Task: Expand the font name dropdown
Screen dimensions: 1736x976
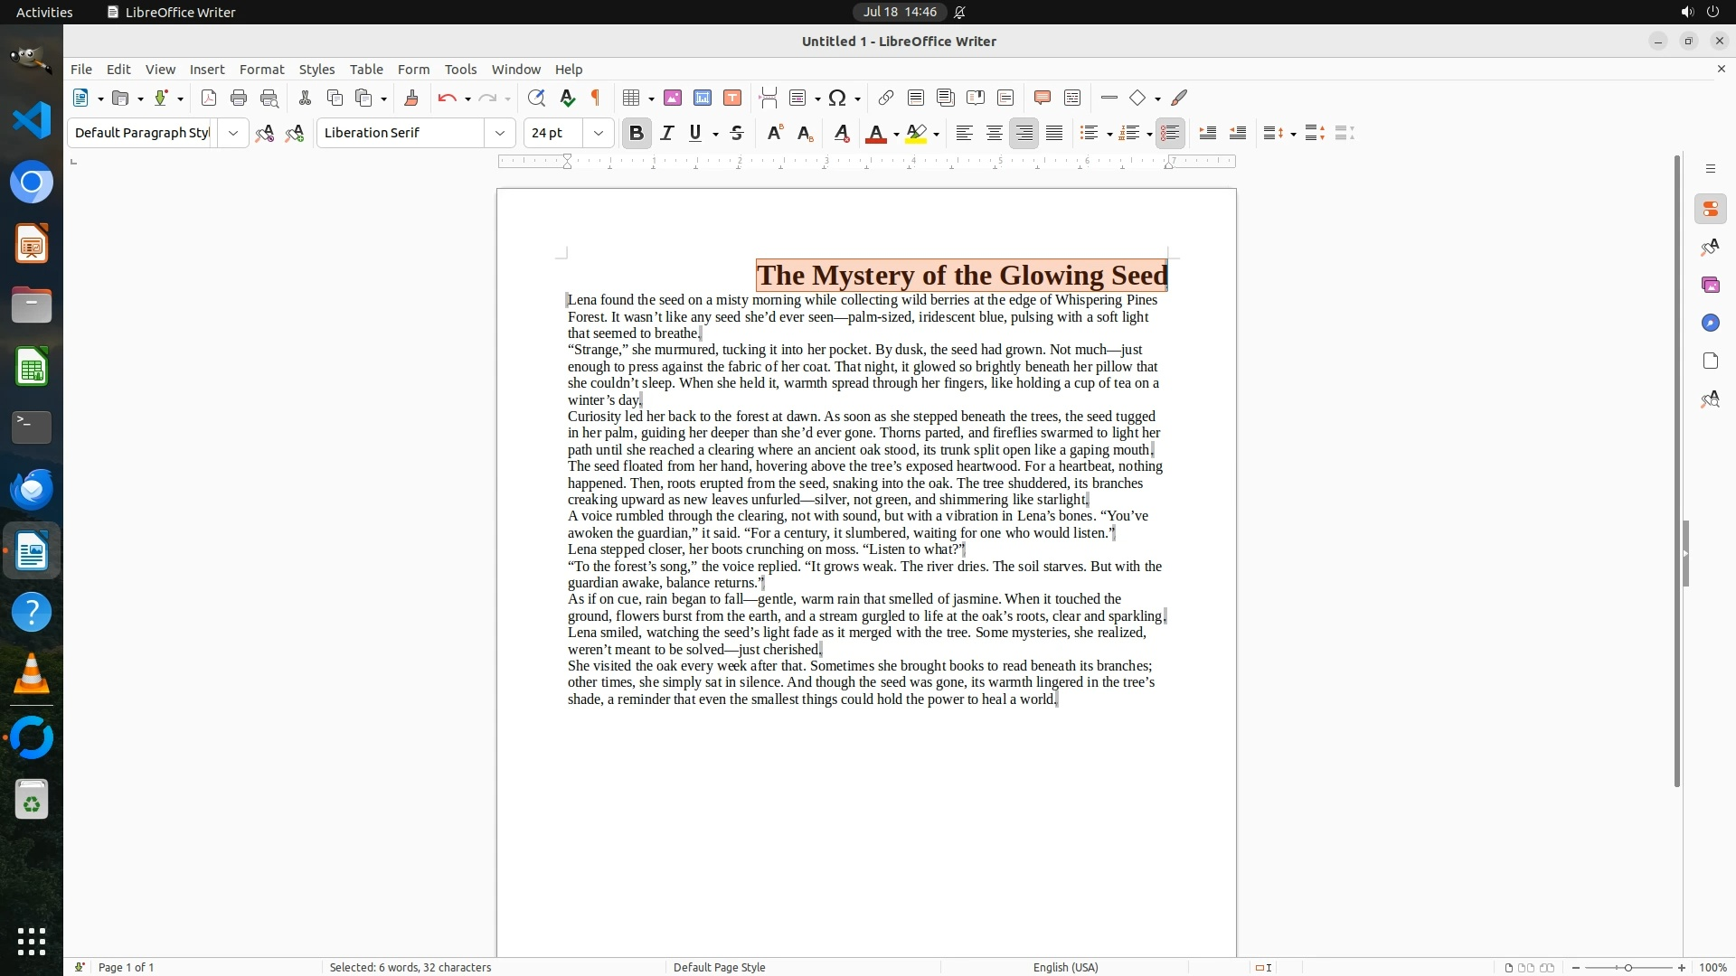Action: [x=500, y=133]
